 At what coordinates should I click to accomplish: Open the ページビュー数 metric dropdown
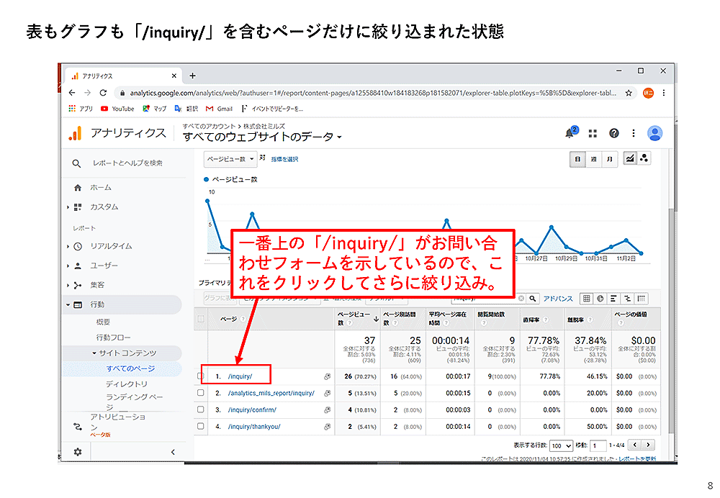(227, 159)
